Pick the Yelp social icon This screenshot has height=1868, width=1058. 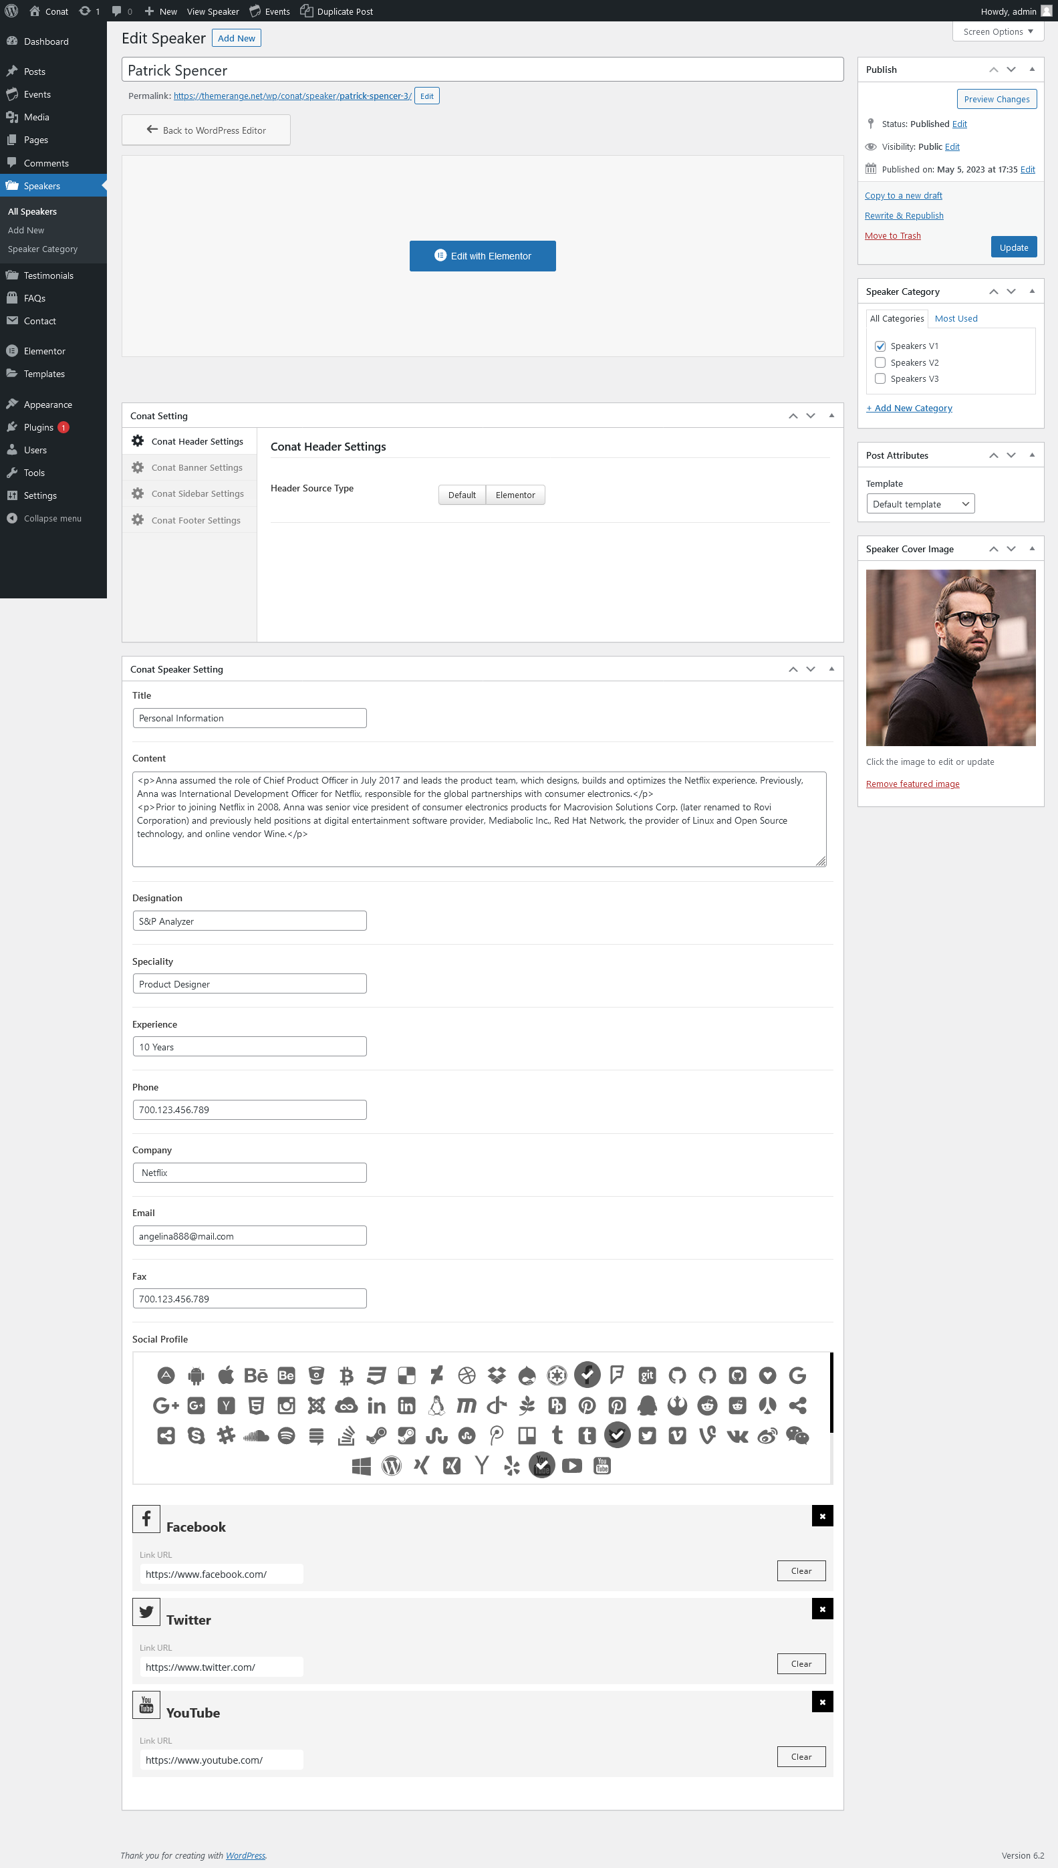tap(511, 1466)
